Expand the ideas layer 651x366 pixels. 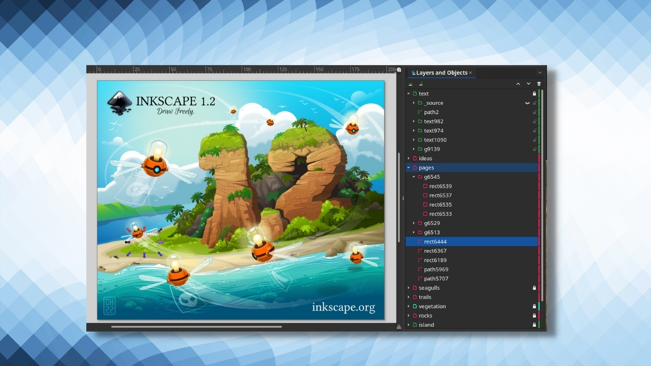[408, 158]
